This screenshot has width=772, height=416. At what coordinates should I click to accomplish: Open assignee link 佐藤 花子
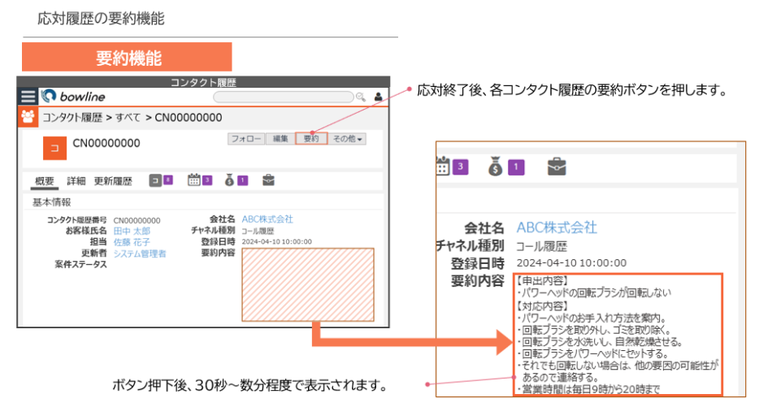tap(132, 242)
